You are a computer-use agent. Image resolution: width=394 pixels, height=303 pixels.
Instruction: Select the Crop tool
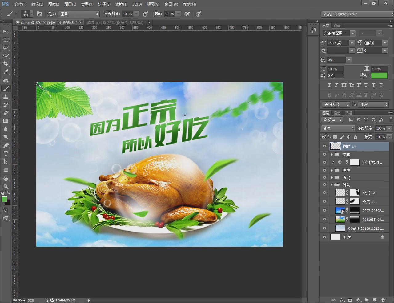[x=6, y=63]
